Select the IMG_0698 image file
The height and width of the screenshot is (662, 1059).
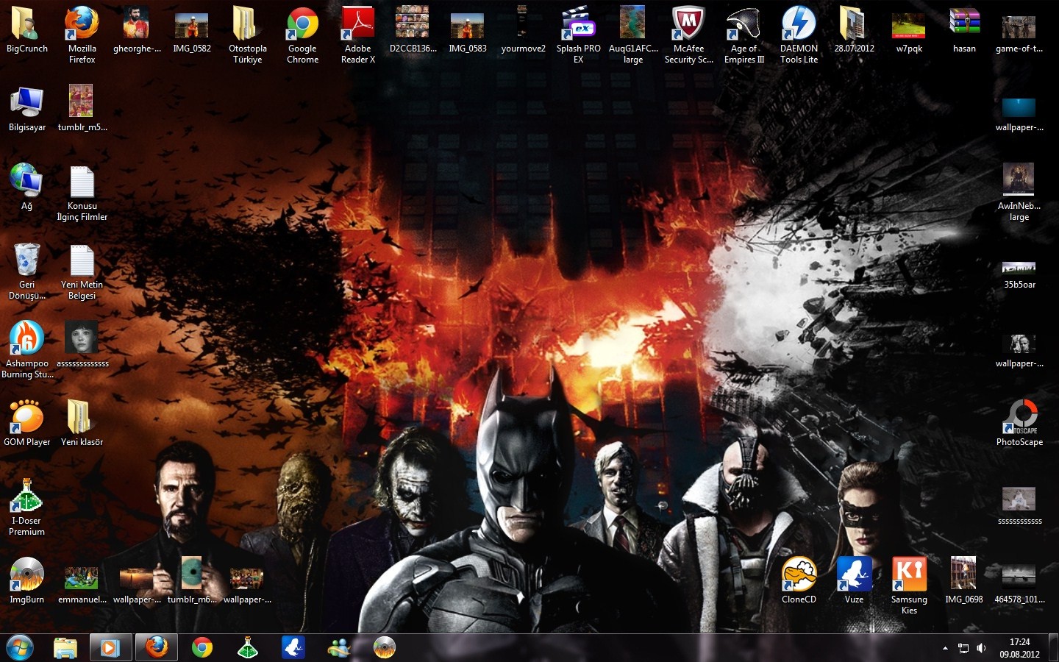[x=964, y=573]
